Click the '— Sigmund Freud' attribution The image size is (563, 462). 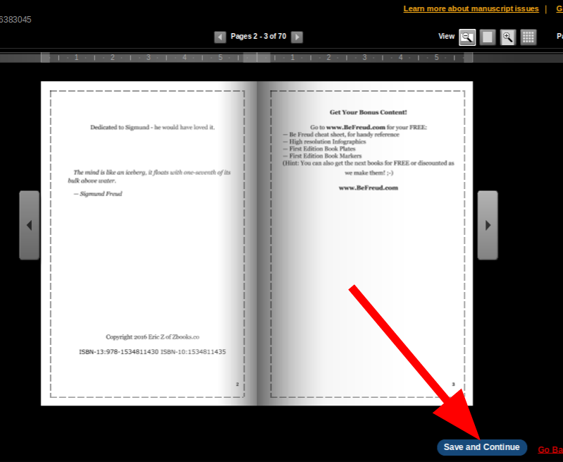[98, 194]
